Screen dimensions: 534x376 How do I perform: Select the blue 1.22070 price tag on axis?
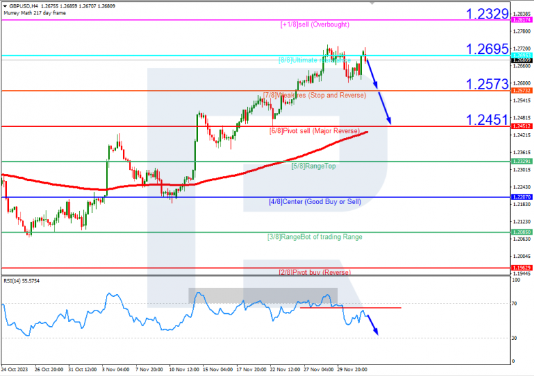click(x=522, y=197)
